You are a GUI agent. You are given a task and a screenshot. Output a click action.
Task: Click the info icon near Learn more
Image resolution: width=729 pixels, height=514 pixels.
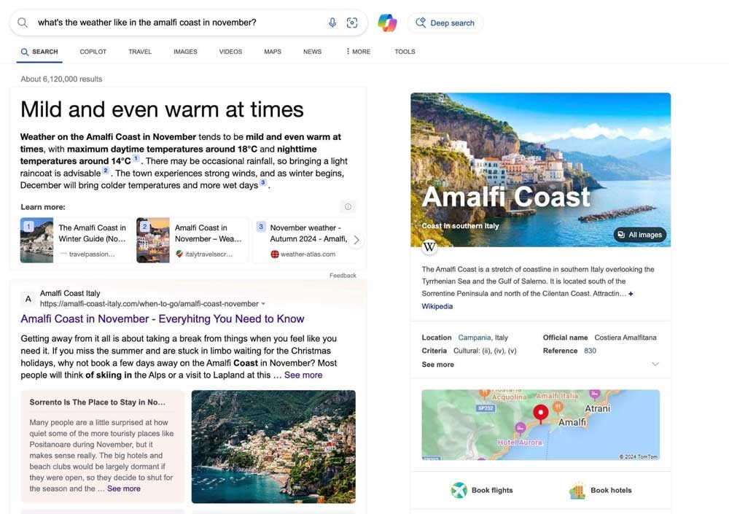coord(348,207)
